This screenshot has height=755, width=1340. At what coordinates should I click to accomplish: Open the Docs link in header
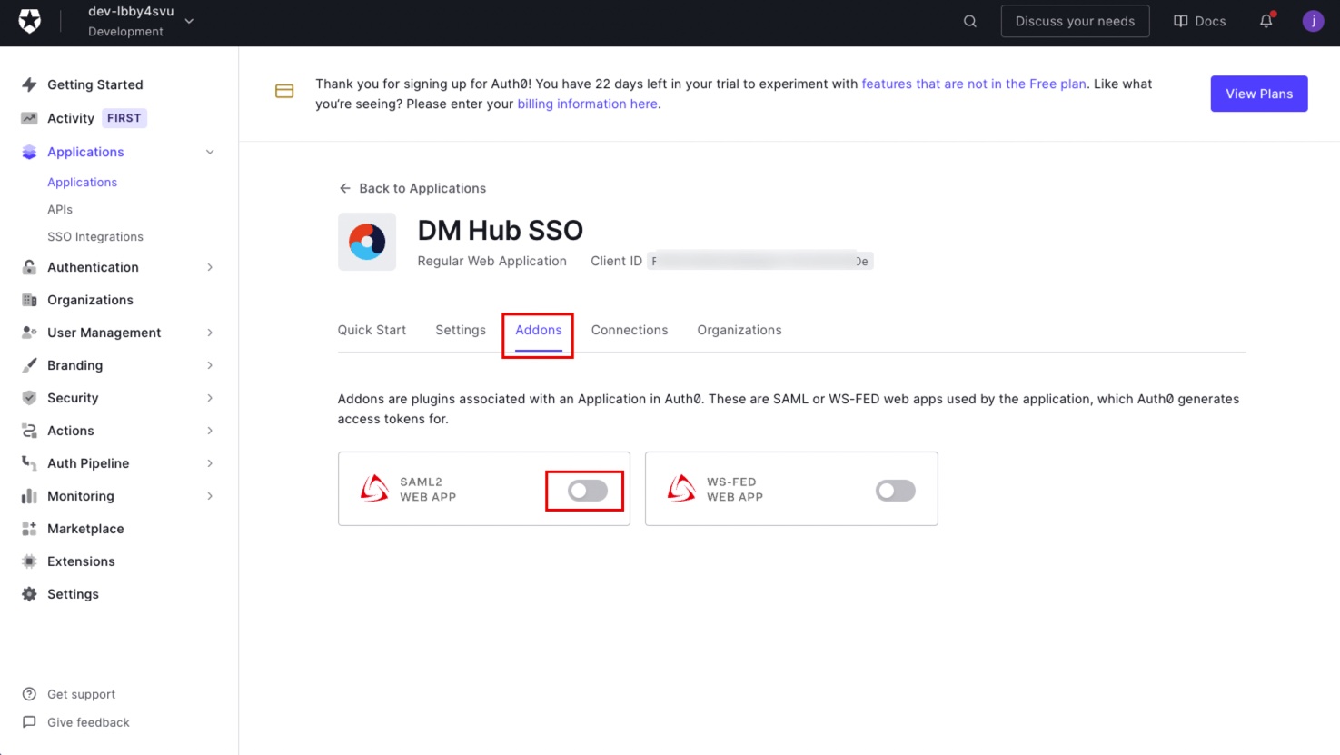[1200, 21]
